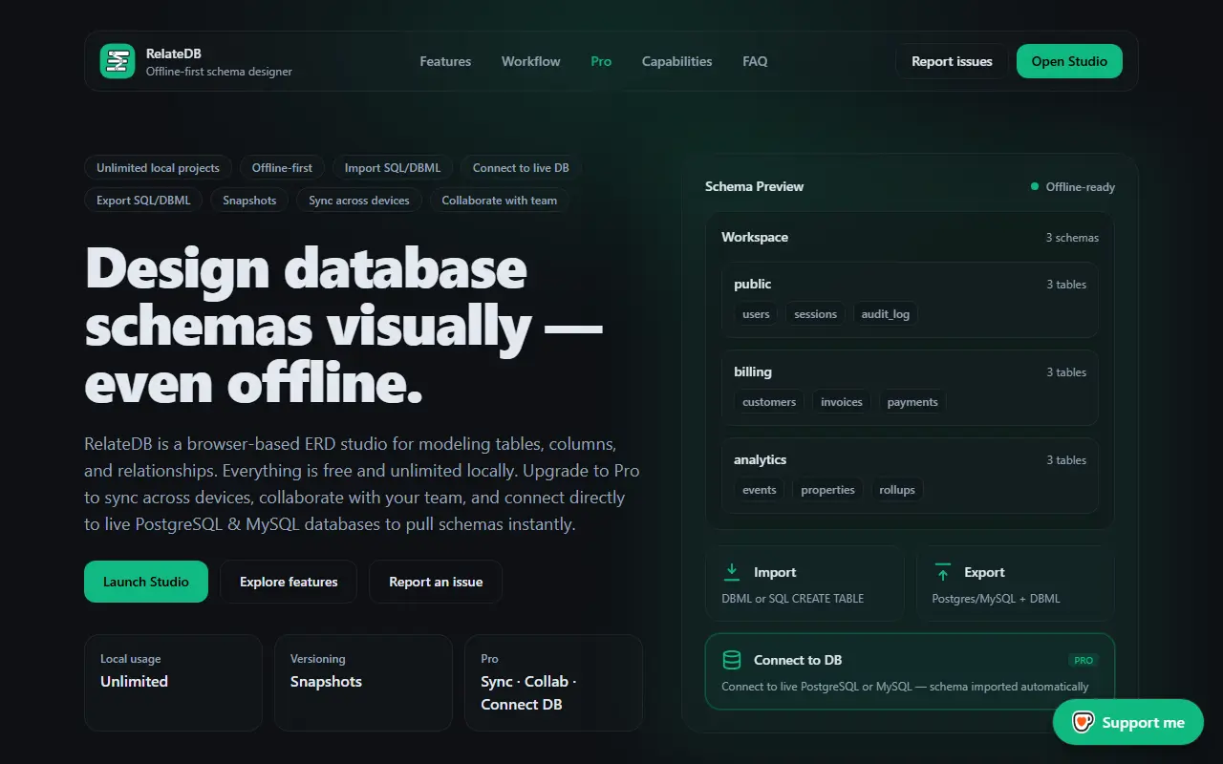This screenshot has height=764, width=1223.
Task: Click the '3 schemas' count text
Action: (1072, 238)
